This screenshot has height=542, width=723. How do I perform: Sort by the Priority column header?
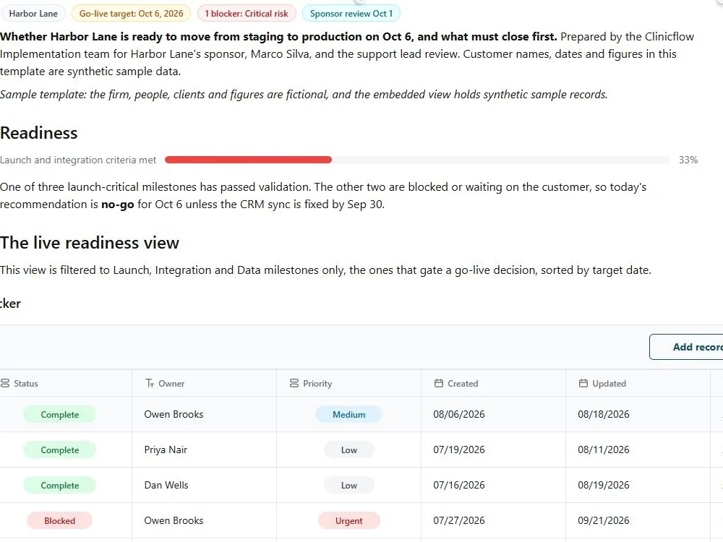348,383
